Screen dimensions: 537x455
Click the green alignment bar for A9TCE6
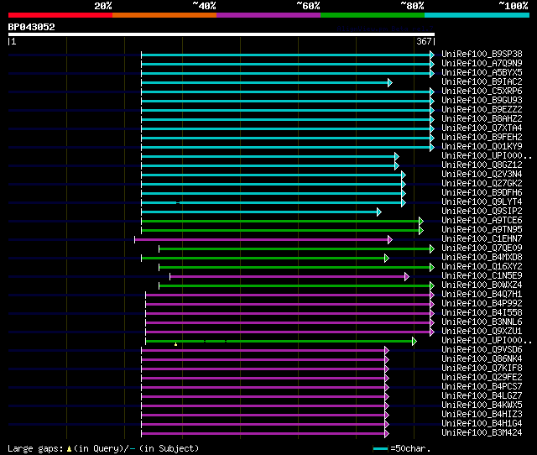tap(280, 222)
